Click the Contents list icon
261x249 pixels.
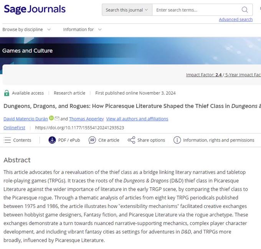click(x=7, y=140)
